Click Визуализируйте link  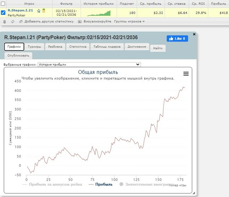coord(97,21)
